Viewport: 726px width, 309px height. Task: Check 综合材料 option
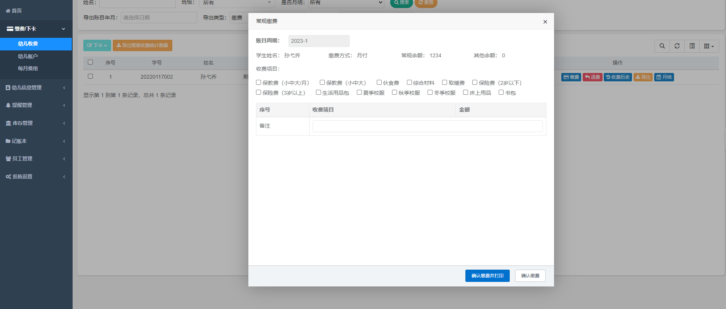[409, 82]
